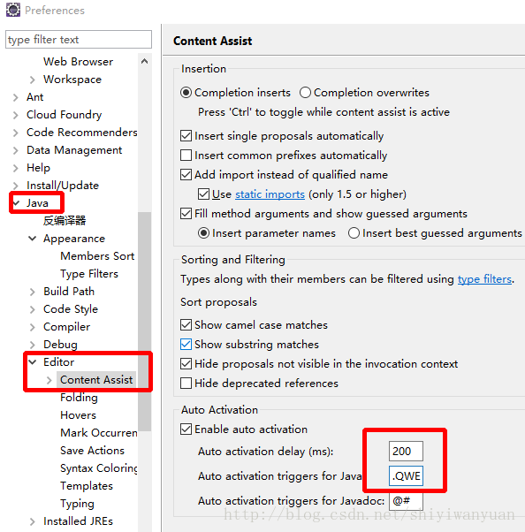Expand the Content Assist sub-node arrow

(49, 380)
